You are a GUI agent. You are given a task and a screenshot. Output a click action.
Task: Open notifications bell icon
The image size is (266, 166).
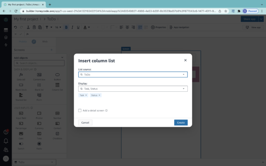tap(6, 141)
